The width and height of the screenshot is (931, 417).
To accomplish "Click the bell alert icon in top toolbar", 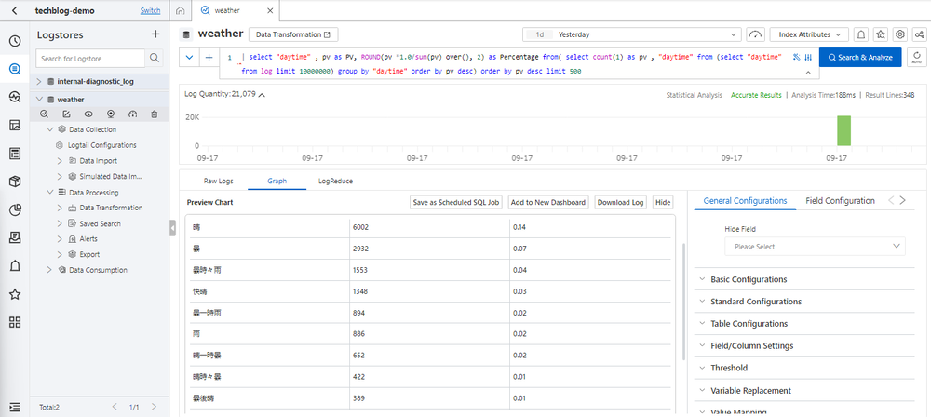I will tap(860, 34).
